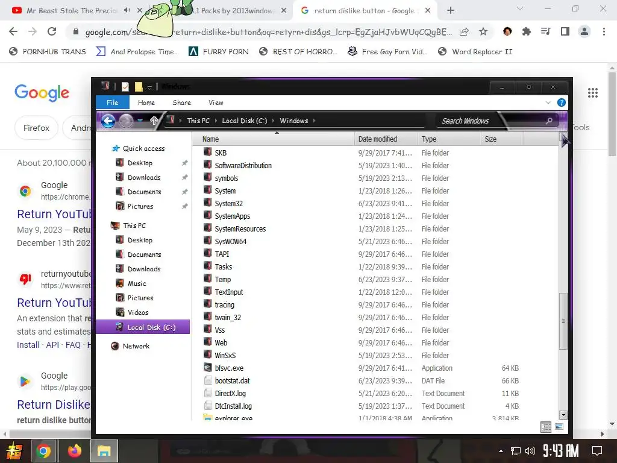Select the twain_32 folder icon
The image size is (617, 463).
[208, 317]
